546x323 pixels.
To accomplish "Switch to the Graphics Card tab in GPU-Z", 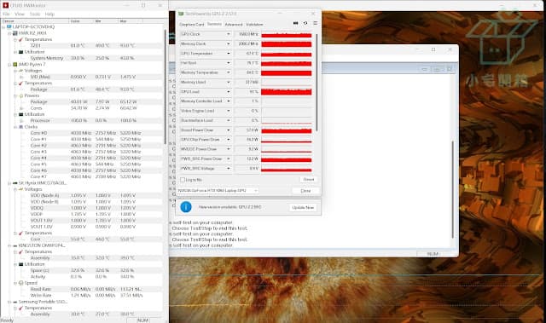I will [x=191, y=25].
